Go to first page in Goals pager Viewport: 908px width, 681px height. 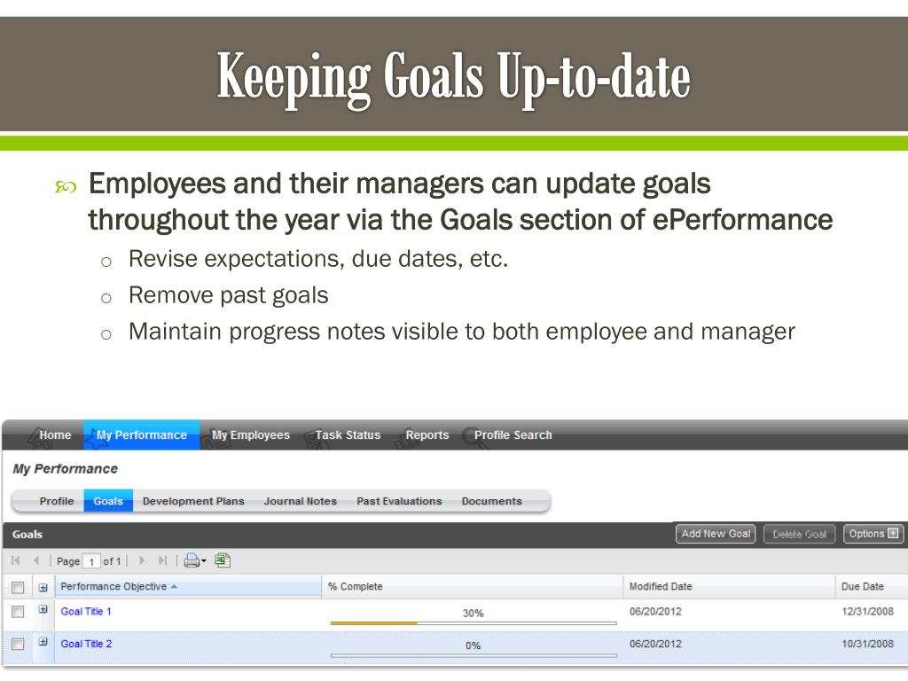16,560
